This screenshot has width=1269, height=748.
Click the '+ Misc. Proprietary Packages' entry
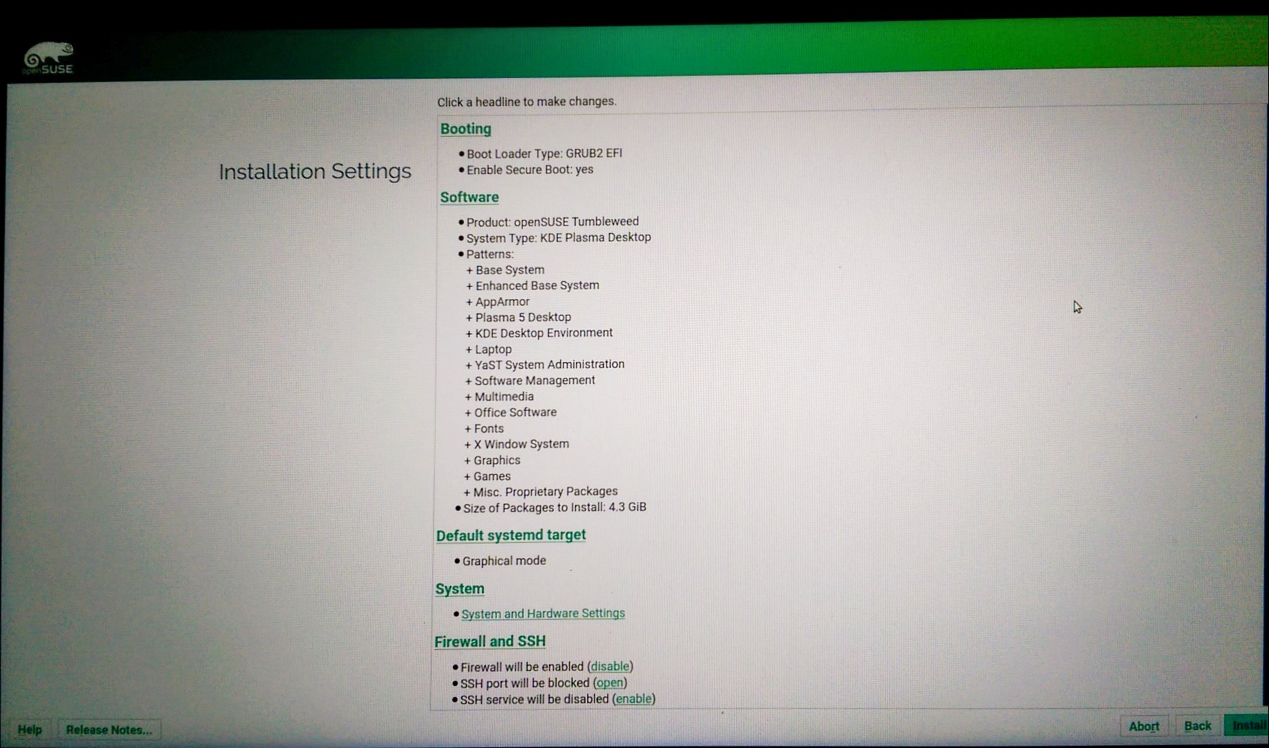coord(541,492)
